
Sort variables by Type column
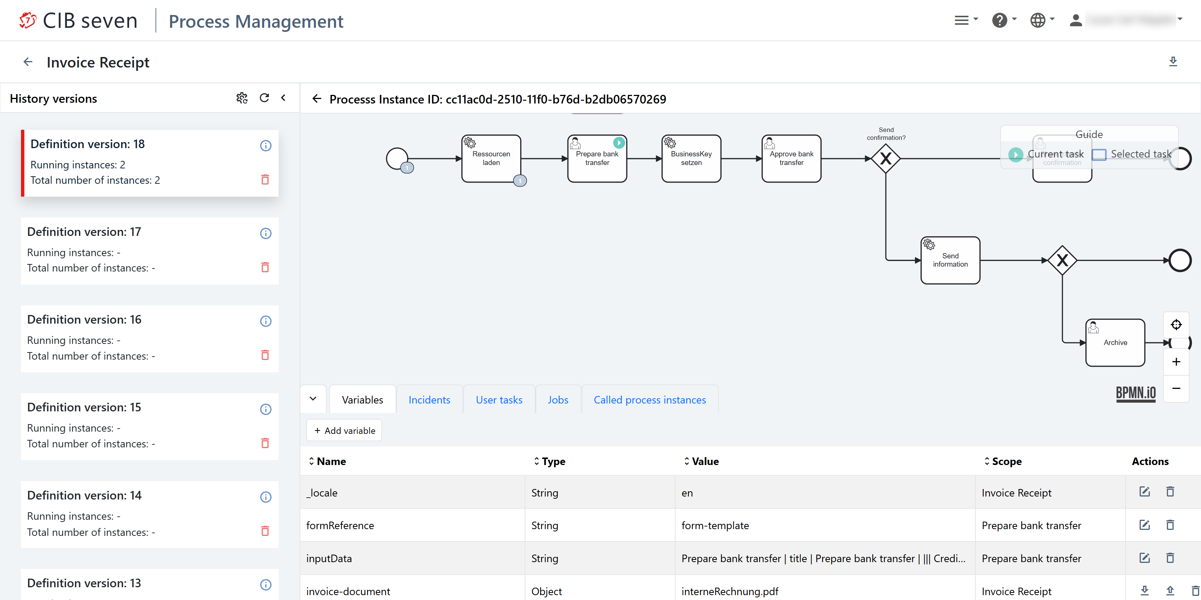[x=549, y=461]
